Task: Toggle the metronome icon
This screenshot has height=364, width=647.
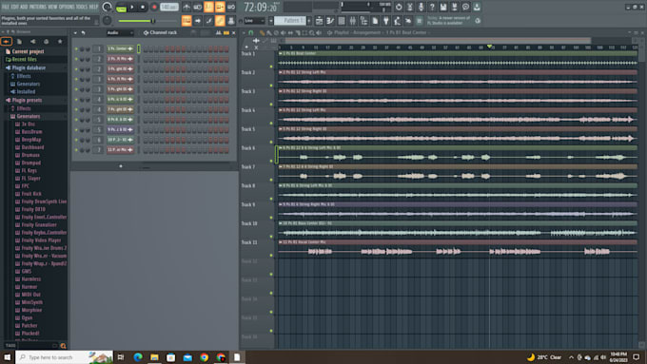Action: (186, 7)
